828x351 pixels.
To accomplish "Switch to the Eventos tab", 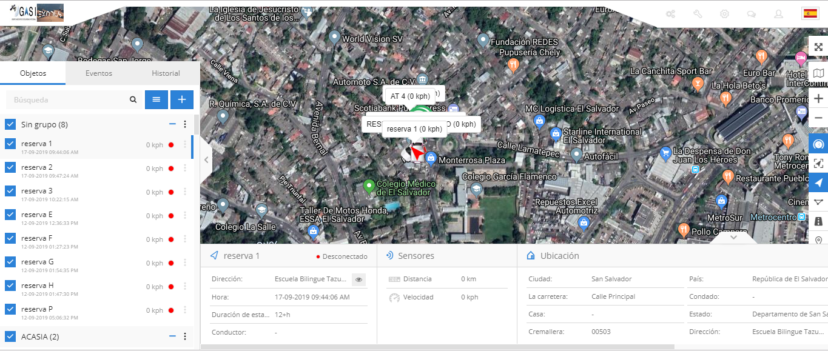I will pyautogui.click(x=99, y=73).
